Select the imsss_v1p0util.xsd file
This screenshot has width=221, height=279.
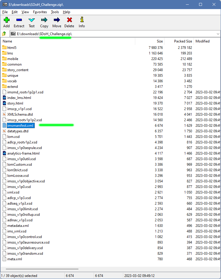click(22, 159)
